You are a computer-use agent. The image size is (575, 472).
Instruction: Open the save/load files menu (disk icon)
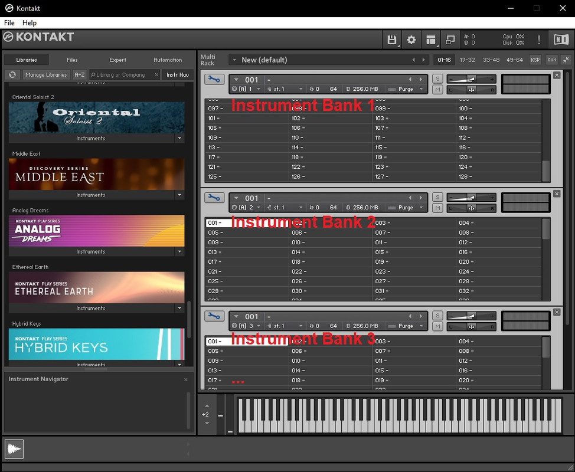[392, 40]
